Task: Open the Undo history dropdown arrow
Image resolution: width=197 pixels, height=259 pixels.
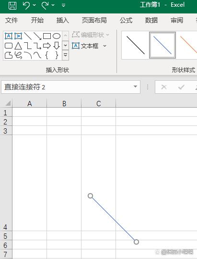Action: click(x=34, y=5)
